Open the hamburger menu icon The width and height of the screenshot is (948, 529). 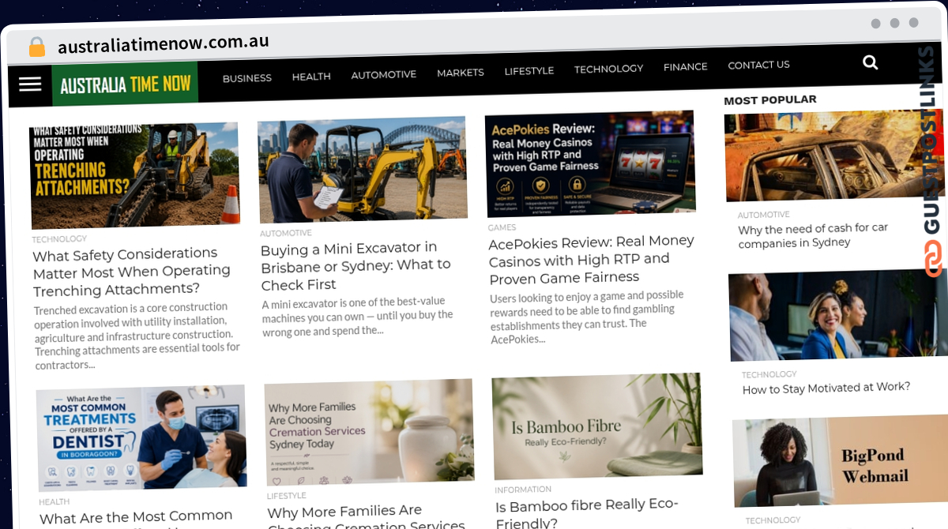coord(30,84)
